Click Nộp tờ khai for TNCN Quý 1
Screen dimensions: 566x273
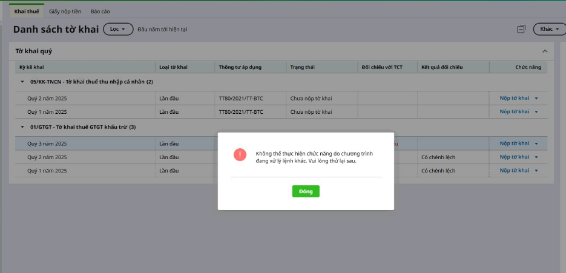514,112
